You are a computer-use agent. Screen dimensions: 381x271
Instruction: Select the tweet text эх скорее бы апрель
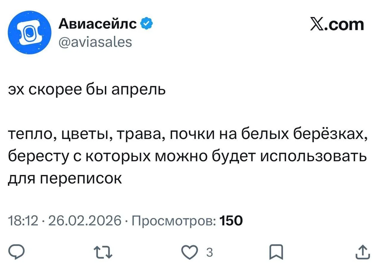(x=86, y=89)
